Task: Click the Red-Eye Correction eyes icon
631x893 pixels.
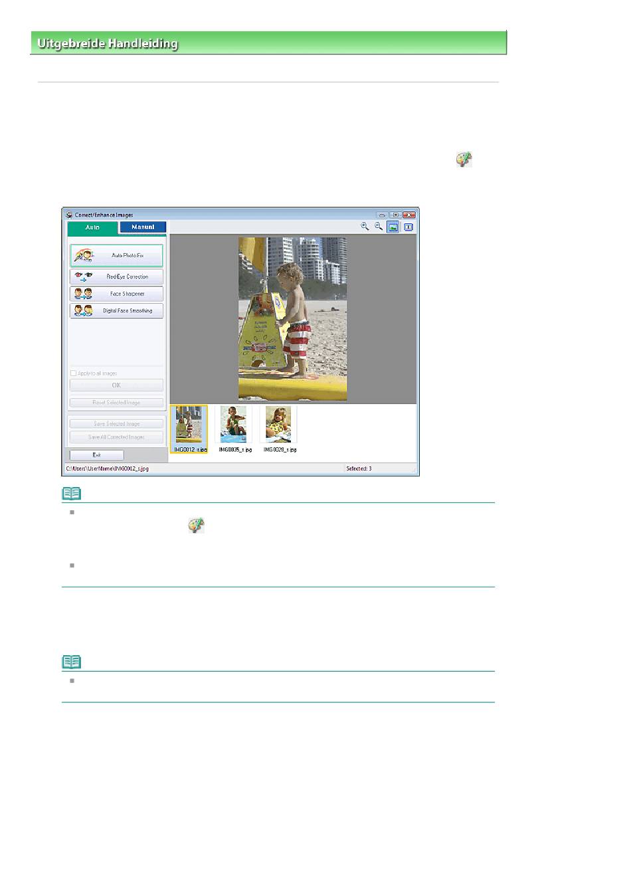Action: (x=84, y=276)
